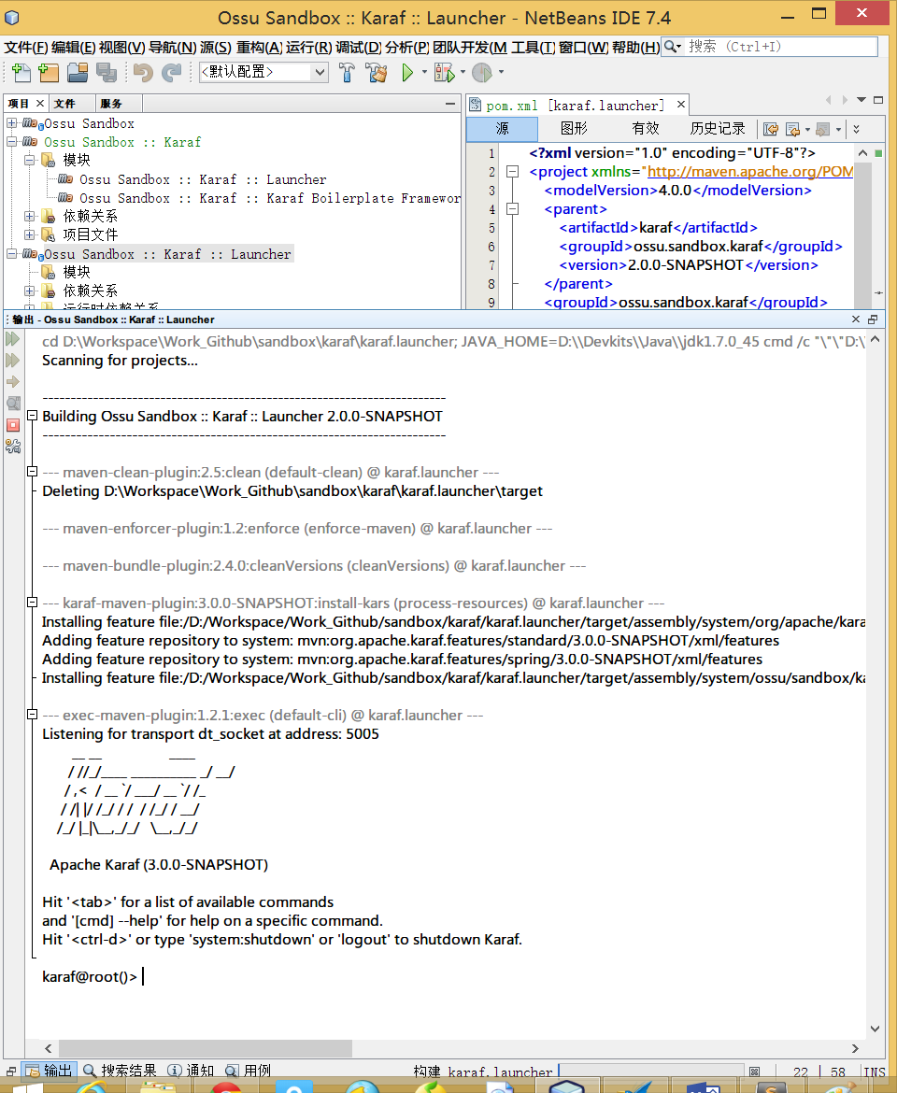Select the 源 source view button
897x1093 pixels.
(502, 129)
